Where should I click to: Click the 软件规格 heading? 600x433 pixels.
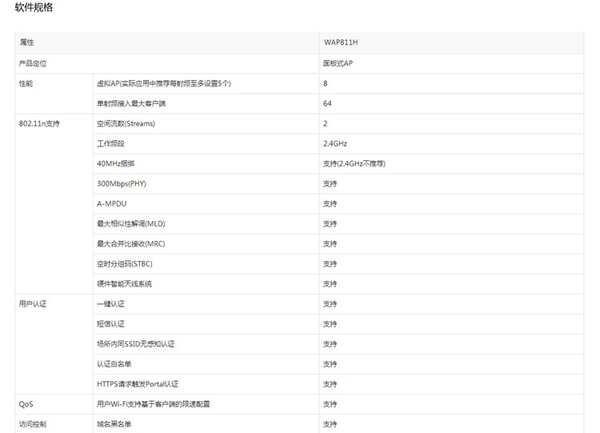click(x=34, y=7)
